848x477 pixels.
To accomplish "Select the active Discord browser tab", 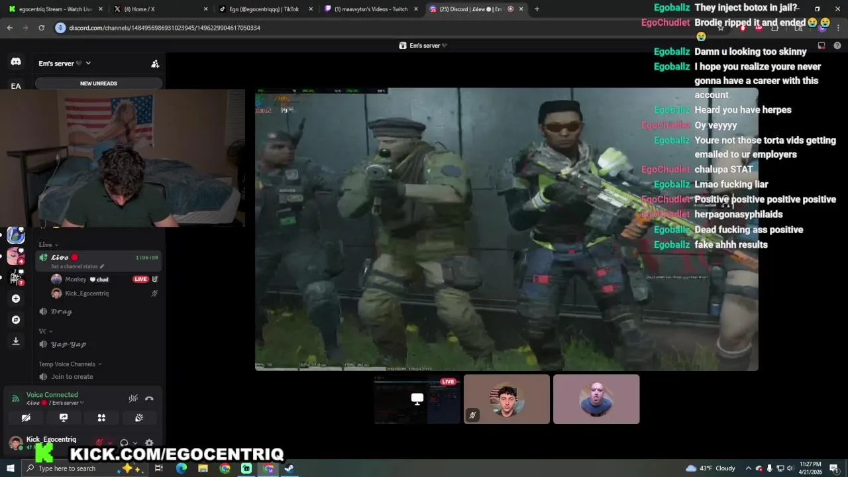I will coord(476,9).
